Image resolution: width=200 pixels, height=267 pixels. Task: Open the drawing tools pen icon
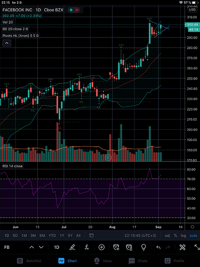(x=72, y=247)
